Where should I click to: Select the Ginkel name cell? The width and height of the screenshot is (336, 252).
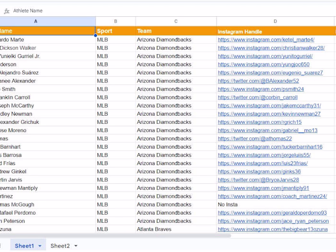click(x=48, y=172)
